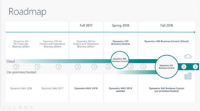Open the more slideshow options ellipsis
Viewport: 200px width, 111px height.
31,108
